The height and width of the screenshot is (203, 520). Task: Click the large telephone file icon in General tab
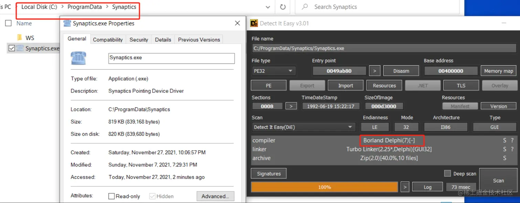point(78,58)
